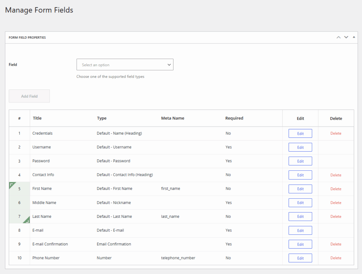Edit the Password field
The width and height of the screenshot is (362, 274).
300,161
